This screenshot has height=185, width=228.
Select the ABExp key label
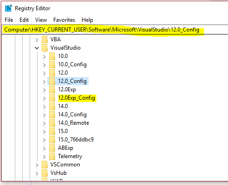pyautogui.click(x=65, y=148)
